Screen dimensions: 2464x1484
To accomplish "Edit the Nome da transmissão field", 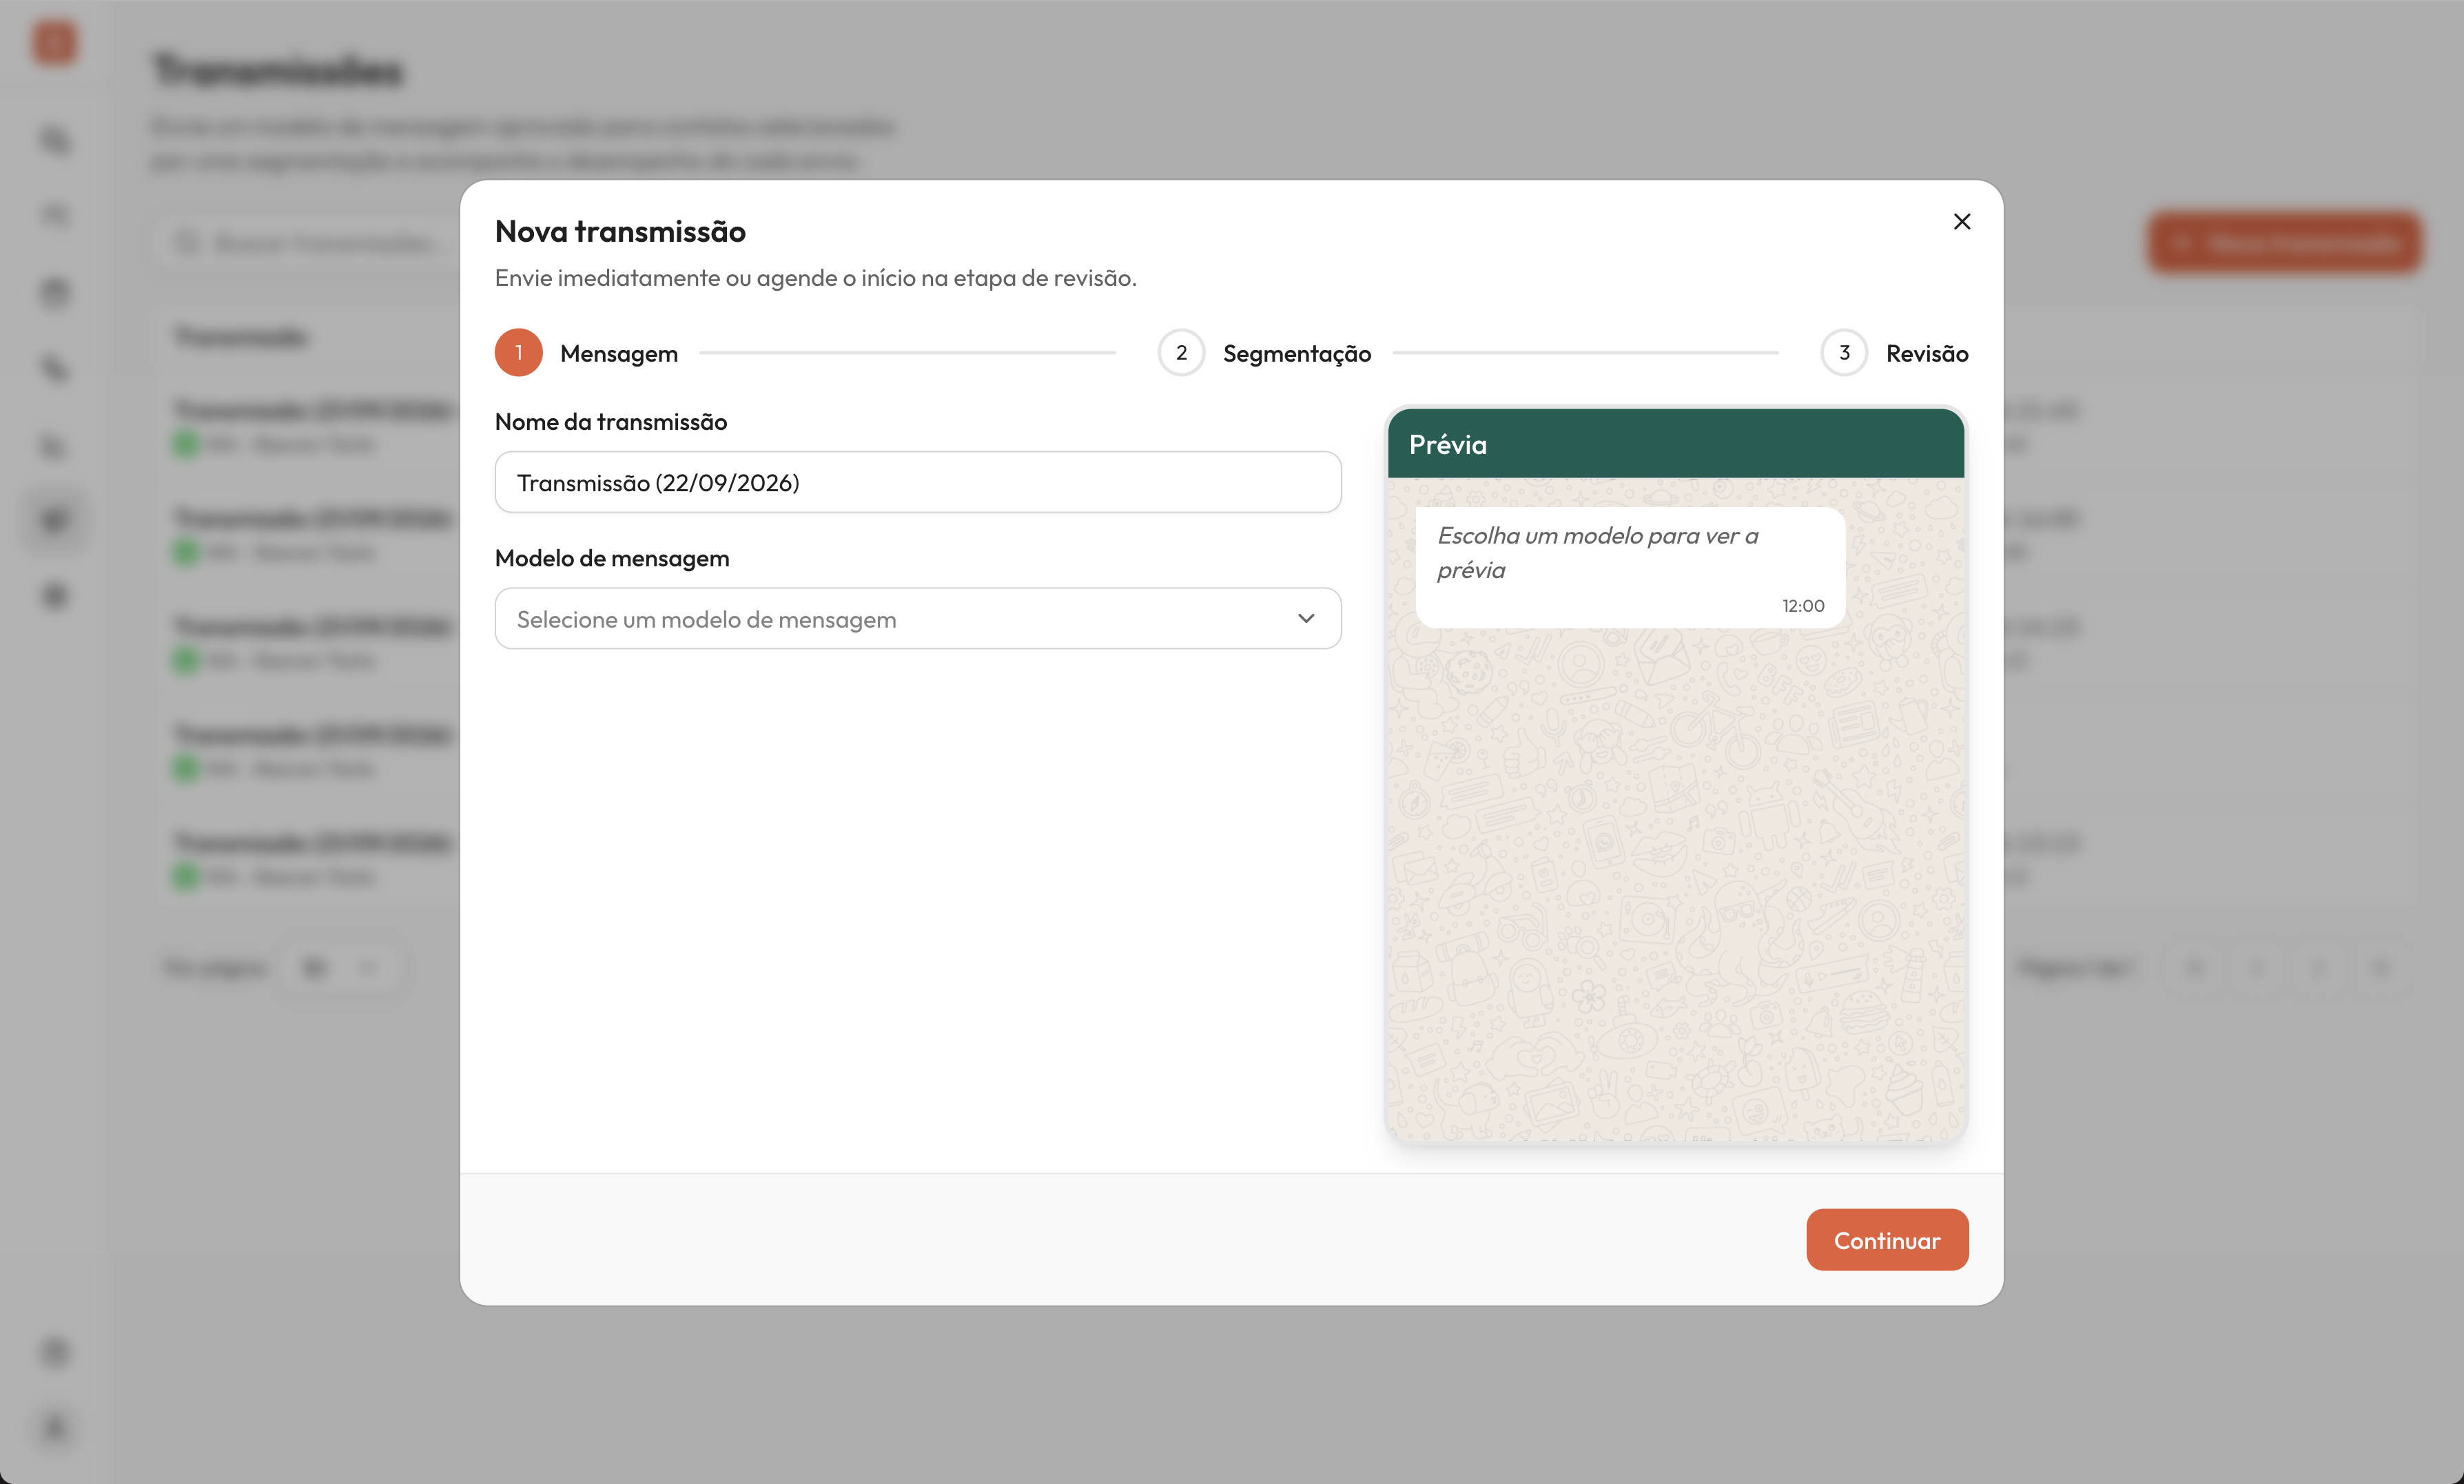I will pos(918,483).
